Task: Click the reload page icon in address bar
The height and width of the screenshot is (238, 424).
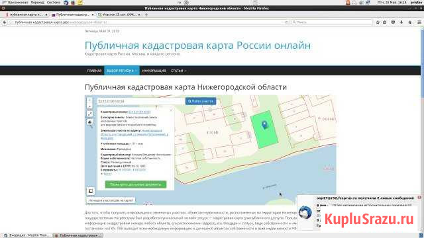Action: click(286, 22)
